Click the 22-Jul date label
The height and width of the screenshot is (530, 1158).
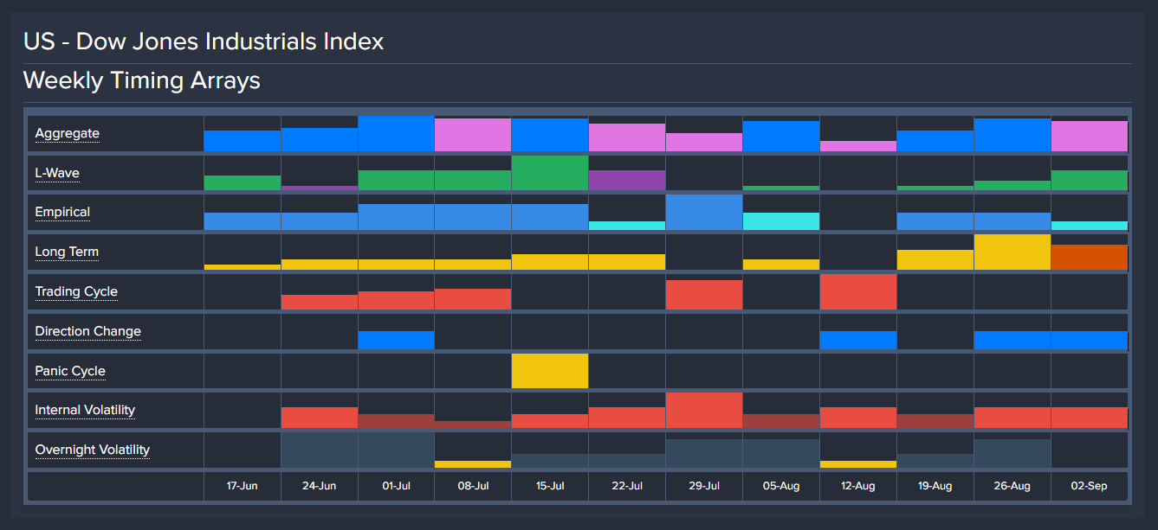pyautogui.click(x=627, y=486)
